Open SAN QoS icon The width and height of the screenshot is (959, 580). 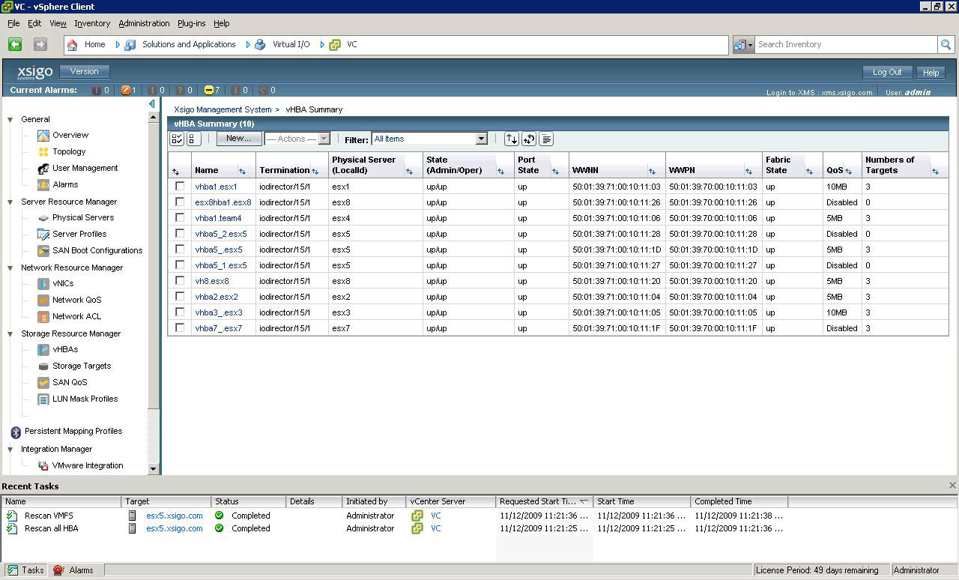(x=43, y=383)
